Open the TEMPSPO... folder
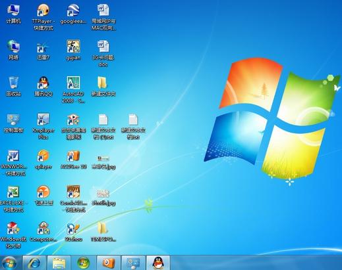 (103, 232)
